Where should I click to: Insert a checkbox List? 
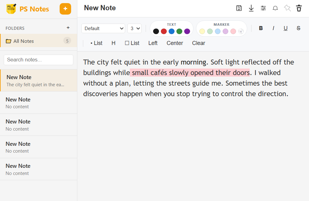tap(132, 43)
